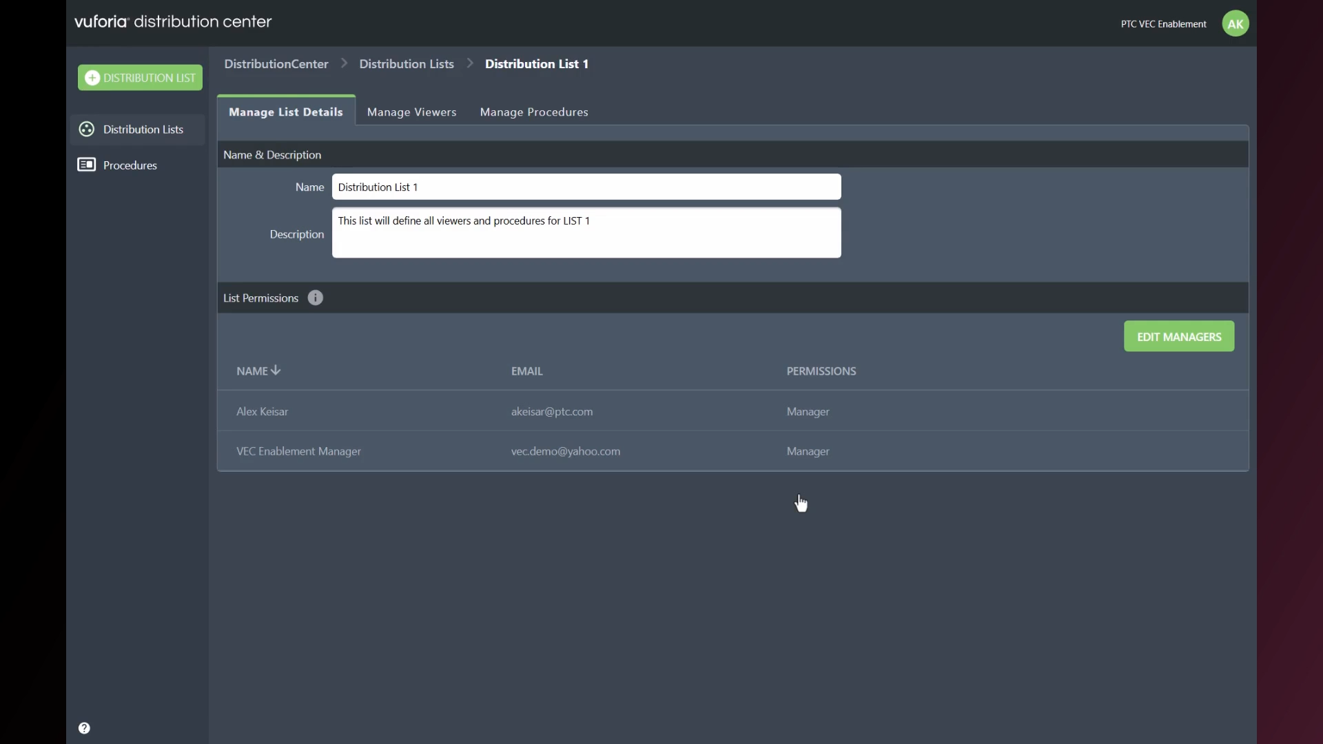Select the Alex Keisar row name
Image resolution: width=1323 pixels, height=744 pixels.
(262, 411)
